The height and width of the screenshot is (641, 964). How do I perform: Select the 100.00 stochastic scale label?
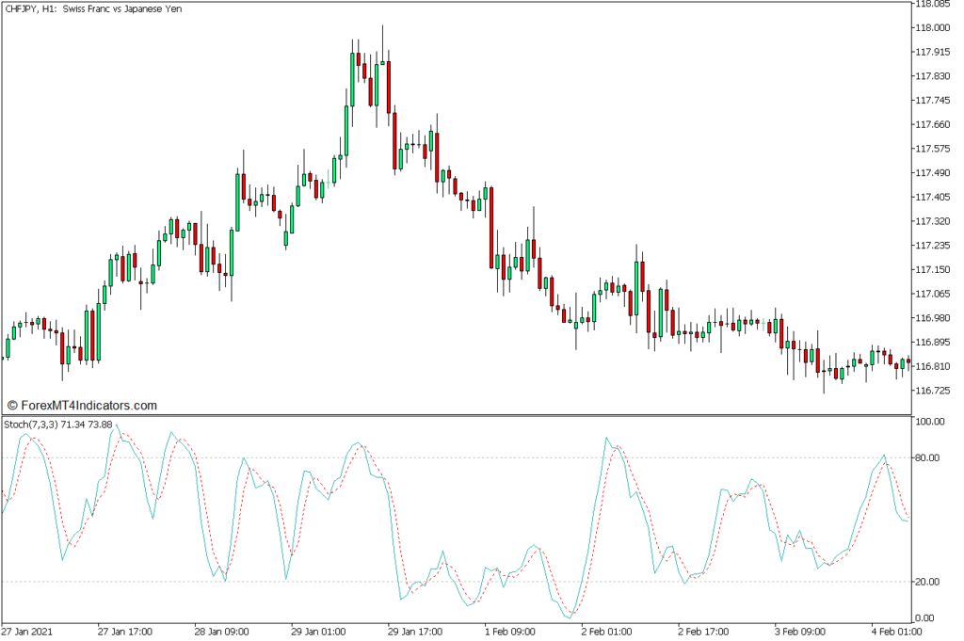tap(930, 423)
